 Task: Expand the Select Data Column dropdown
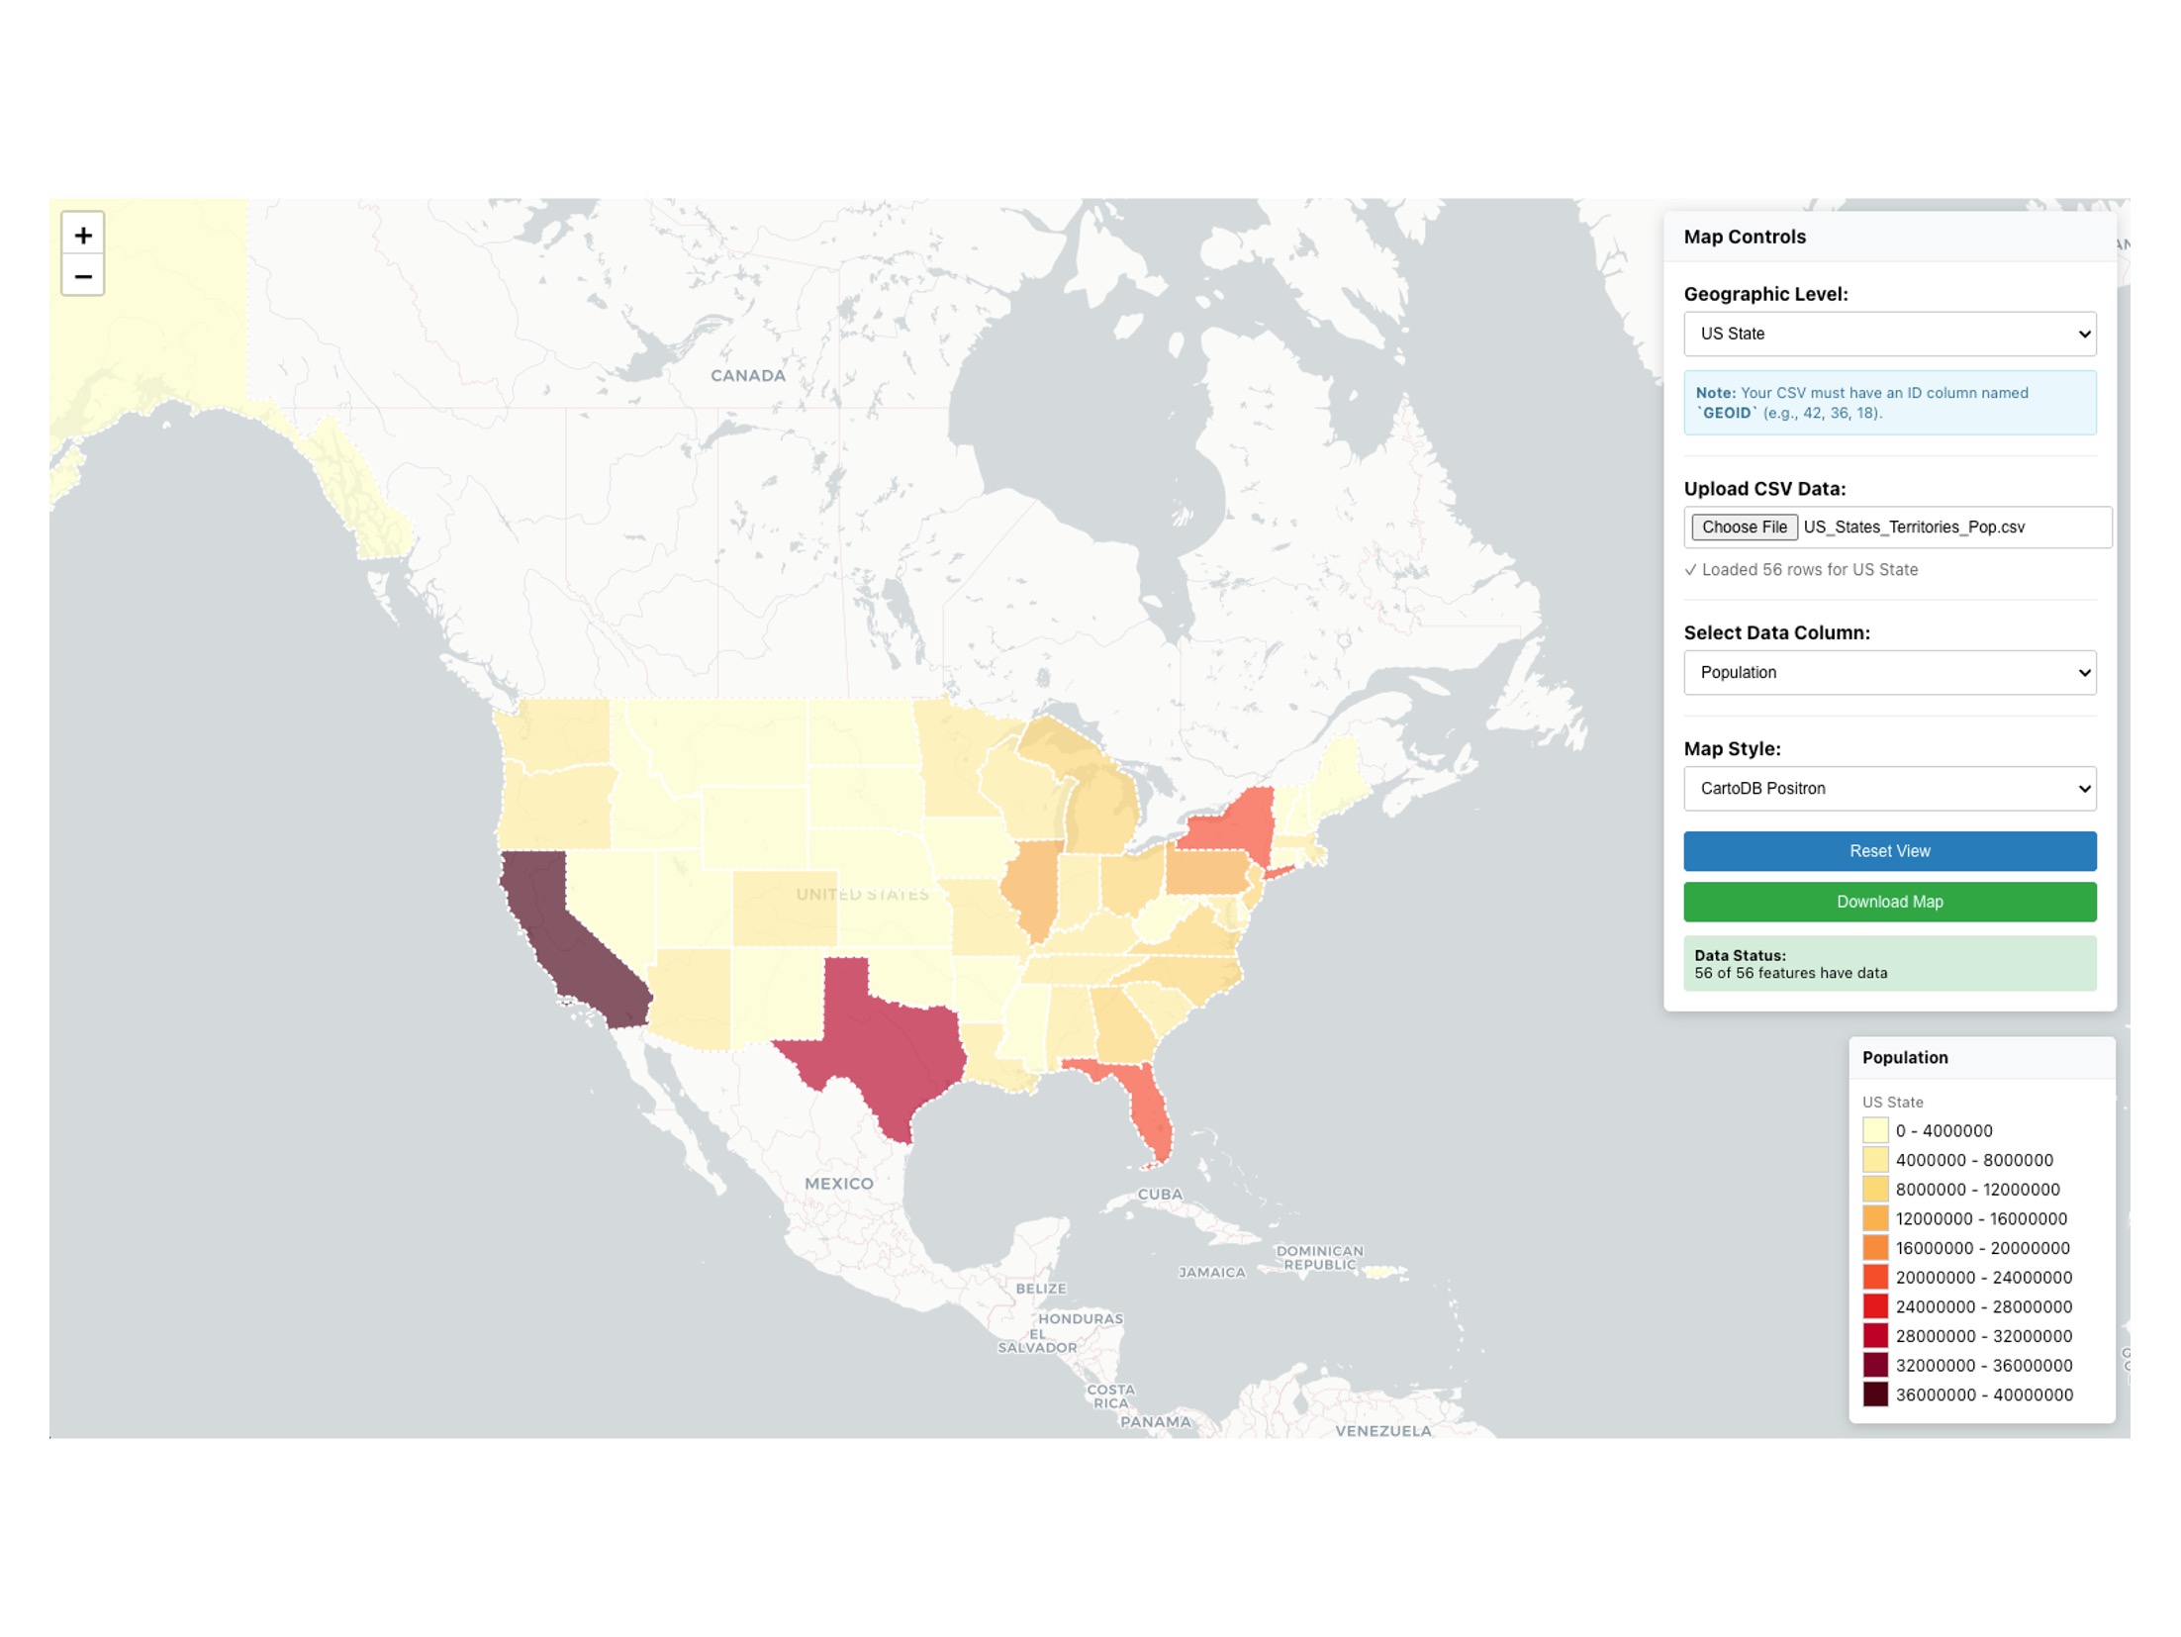point(1888,672)
